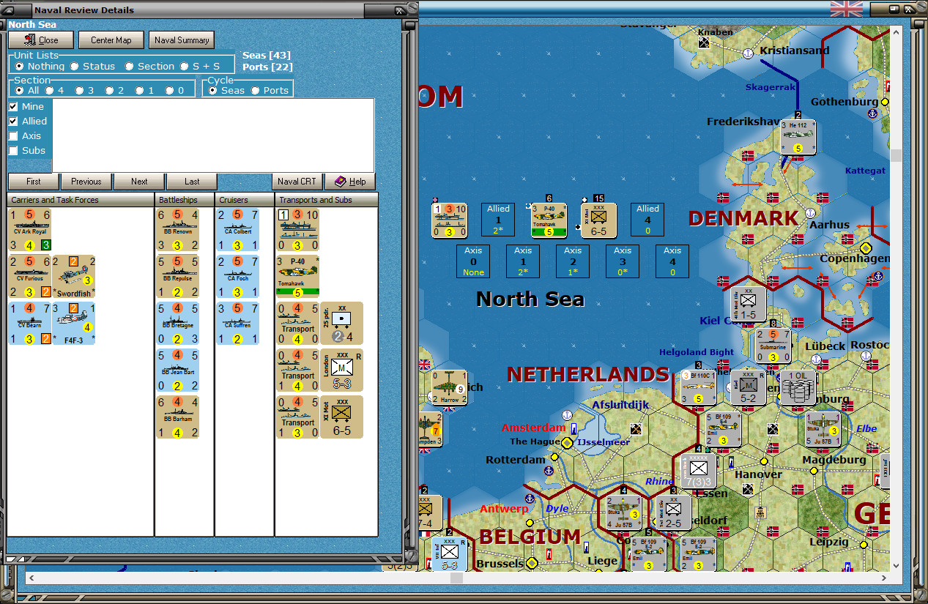Select the CV Bearn carrier counter
This screenshot has height=604, width=928.
(29, 324)
